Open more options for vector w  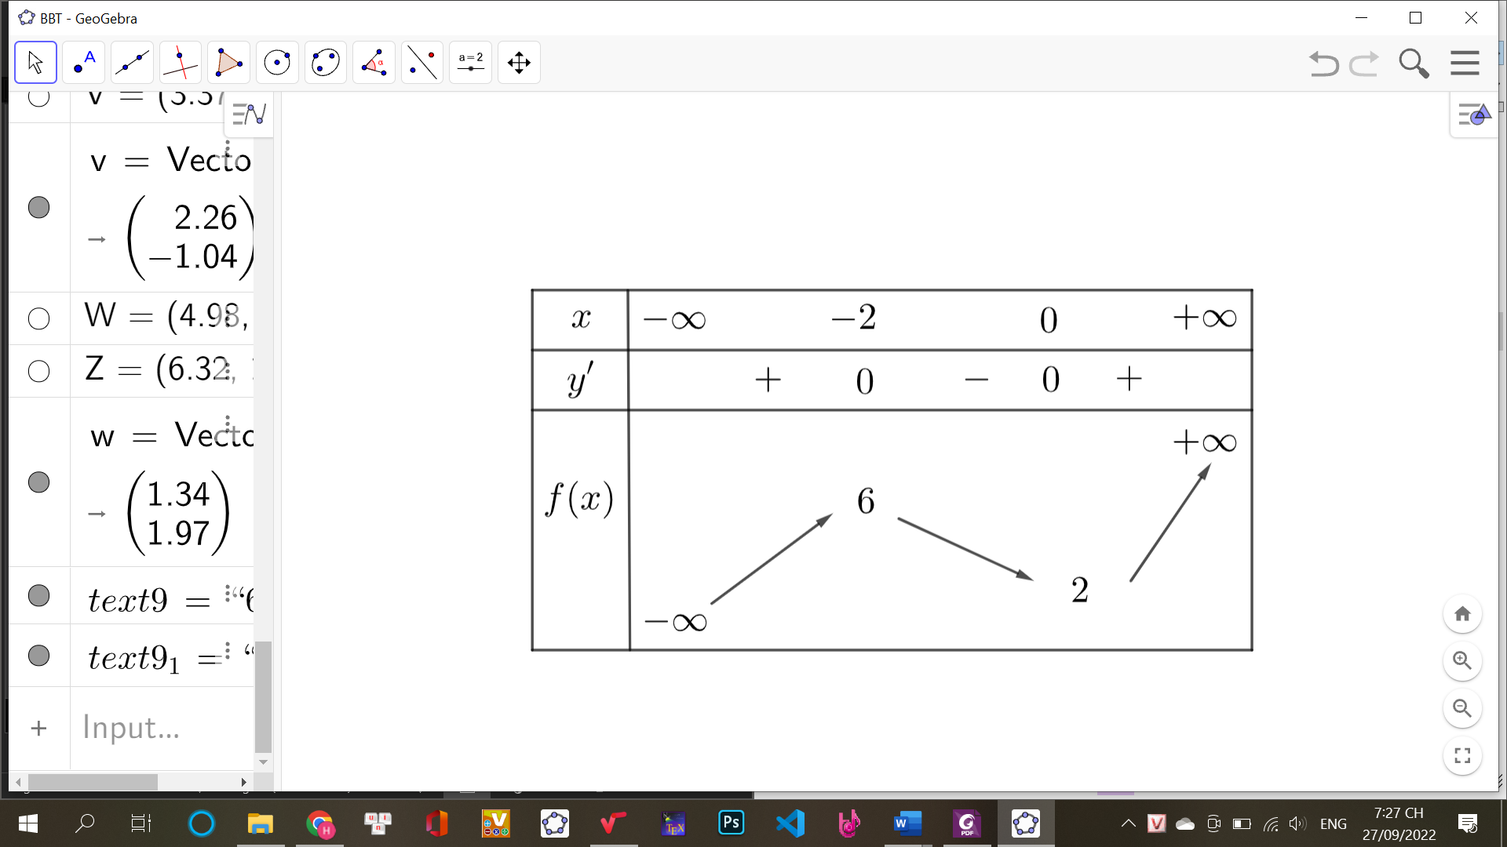click(228, 423)
